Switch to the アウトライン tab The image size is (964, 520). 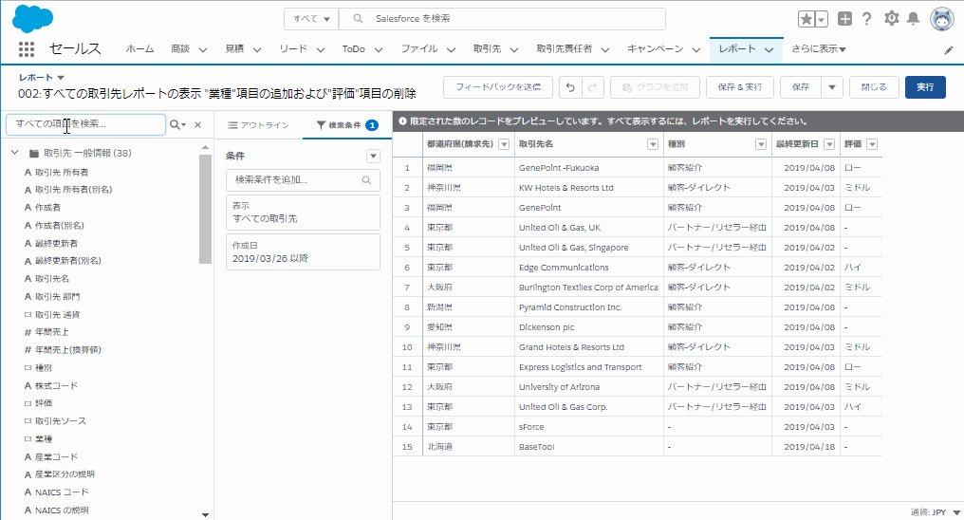258,124
